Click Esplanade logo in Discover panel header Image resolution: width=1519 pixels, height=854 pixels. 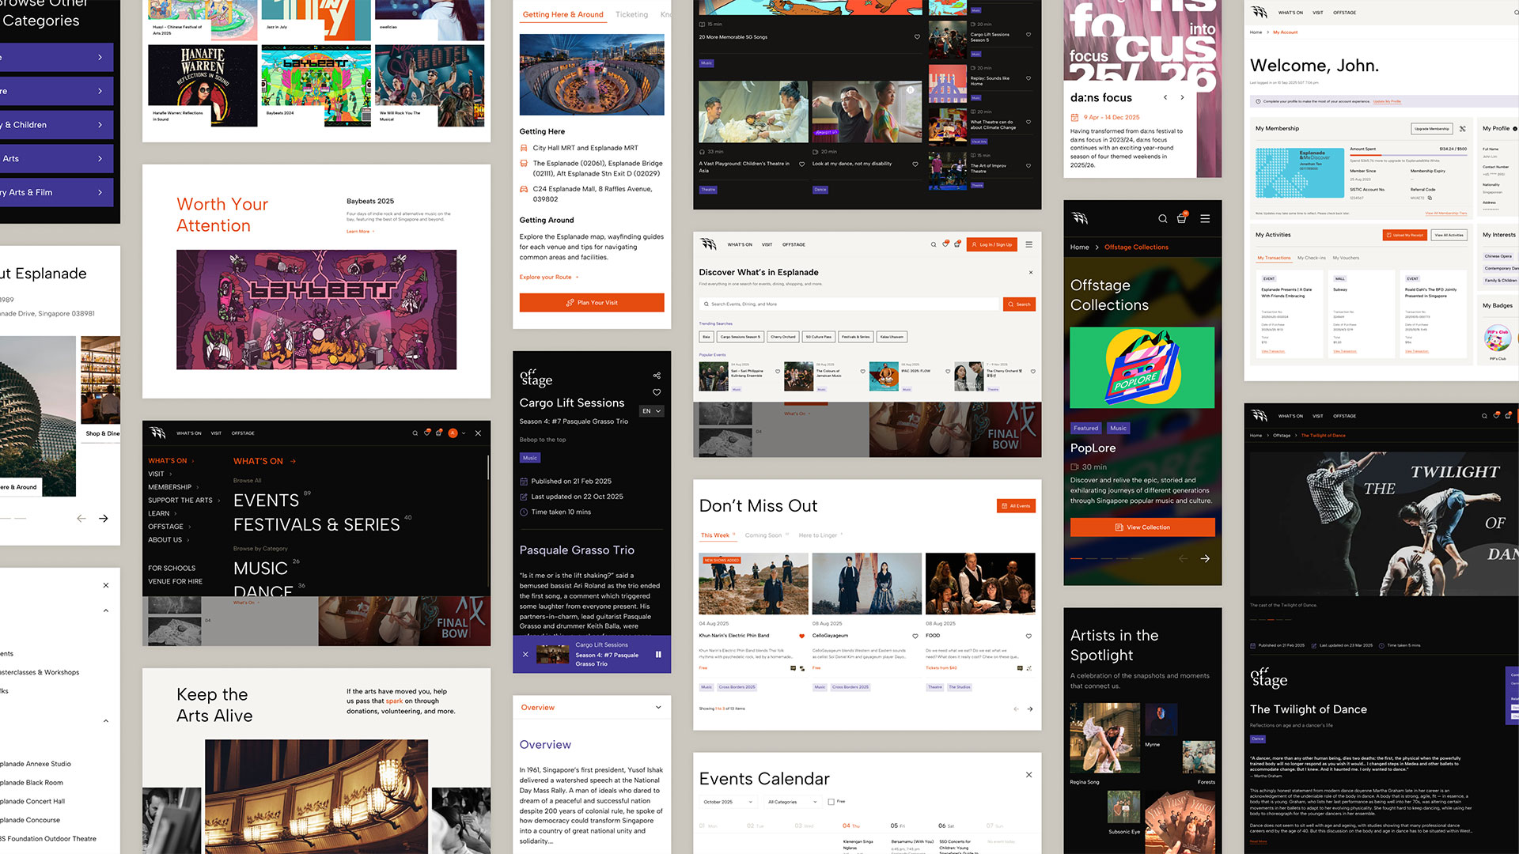[708, 244]
